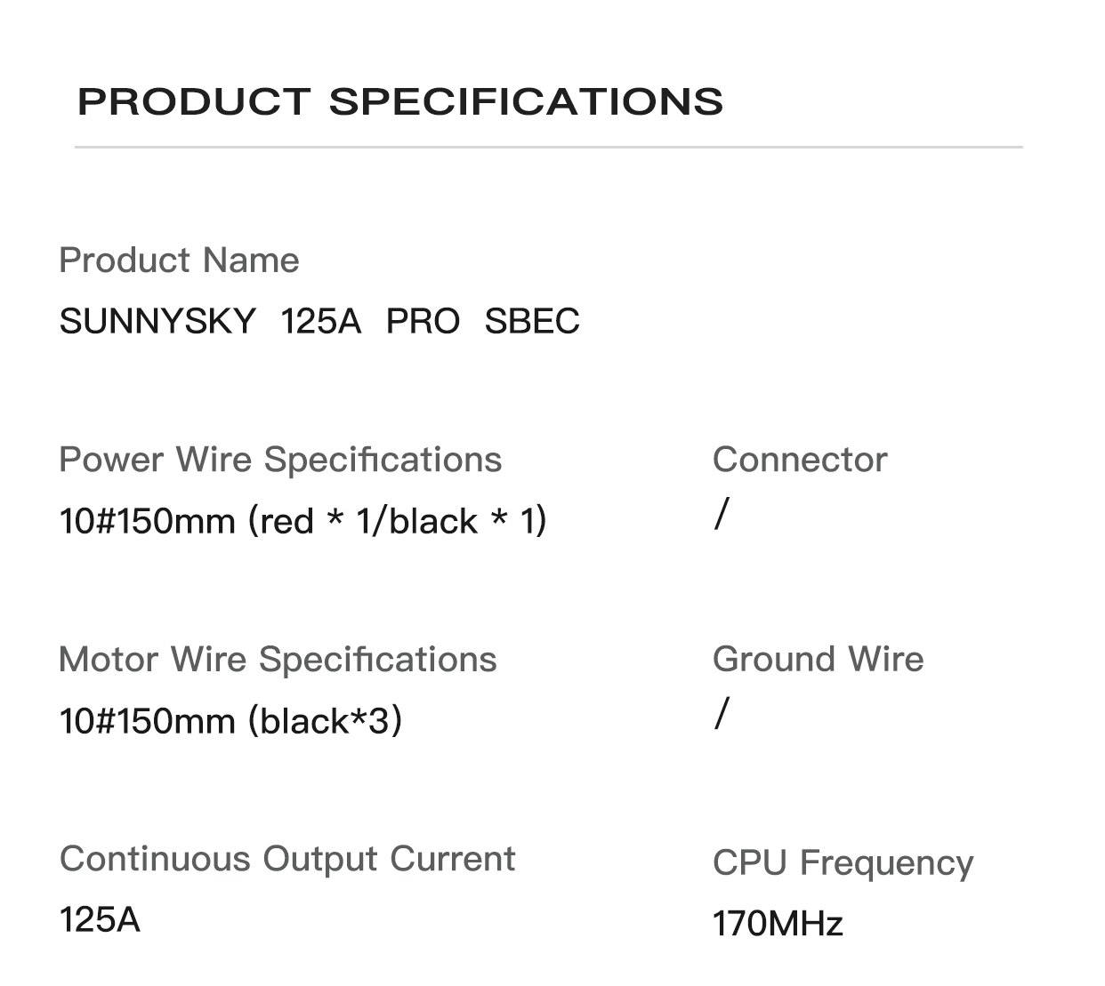Screen dimensions: 1105x986
Task: Click the word SBEC in the product name
Action: (532, 321)
